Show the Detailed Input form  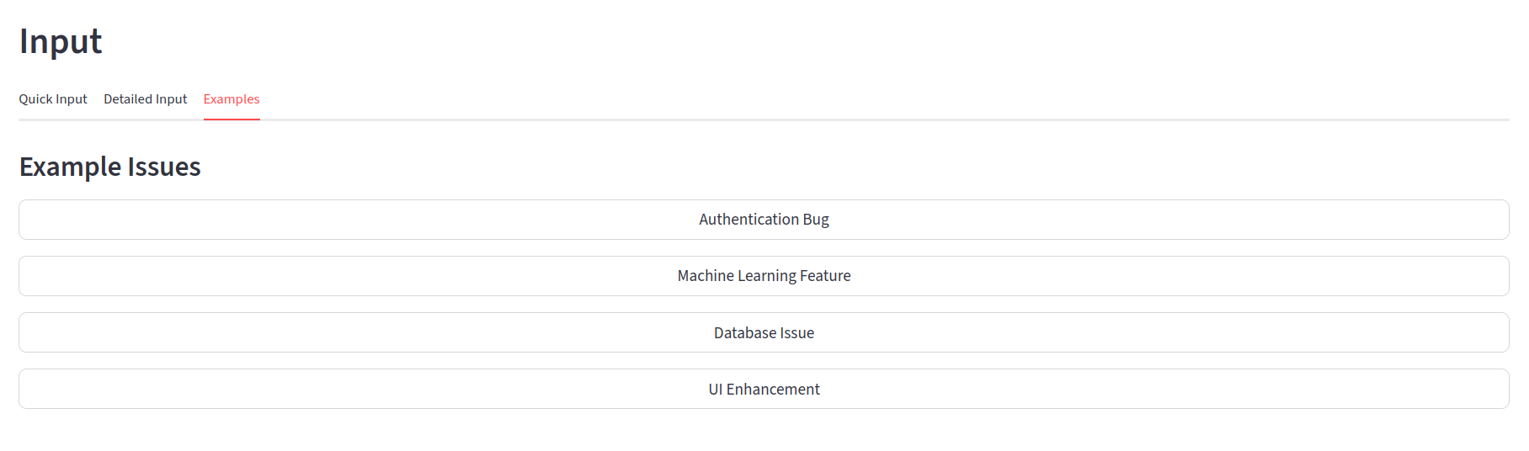[x=145, y=99]
